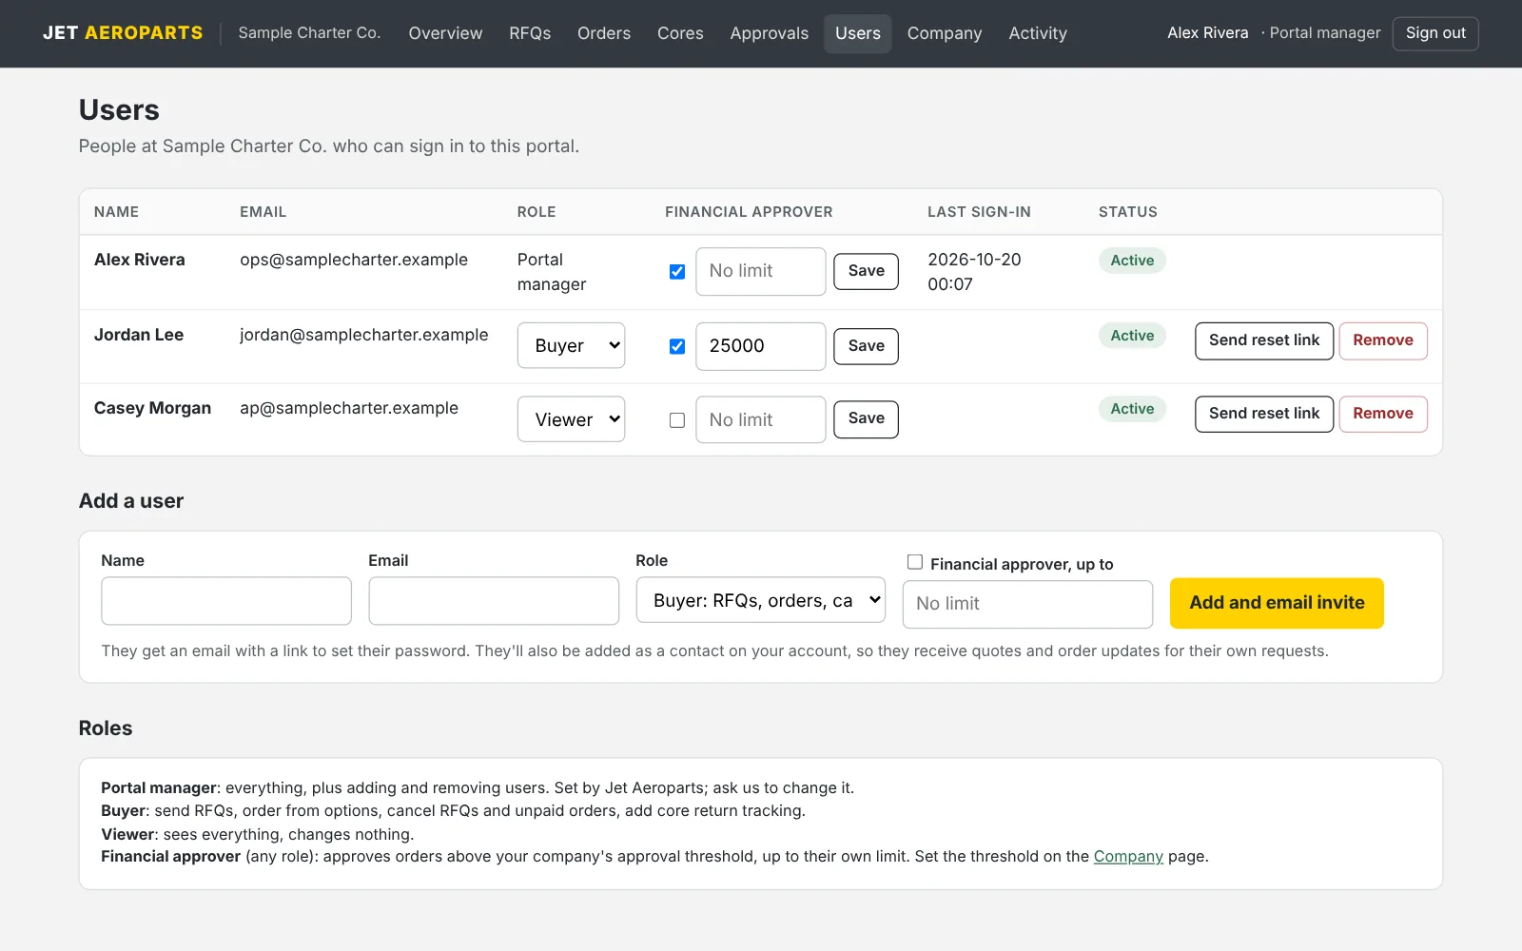The height and width of the screenshot is (951, 1522).
Task: Tick the 'Financial approver, up to' checkbox
Action: pyautogui.click(x=915, y=562)
